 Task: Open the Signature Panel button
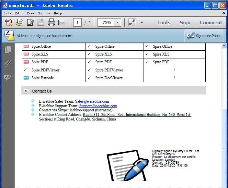[x=204, y=36]
